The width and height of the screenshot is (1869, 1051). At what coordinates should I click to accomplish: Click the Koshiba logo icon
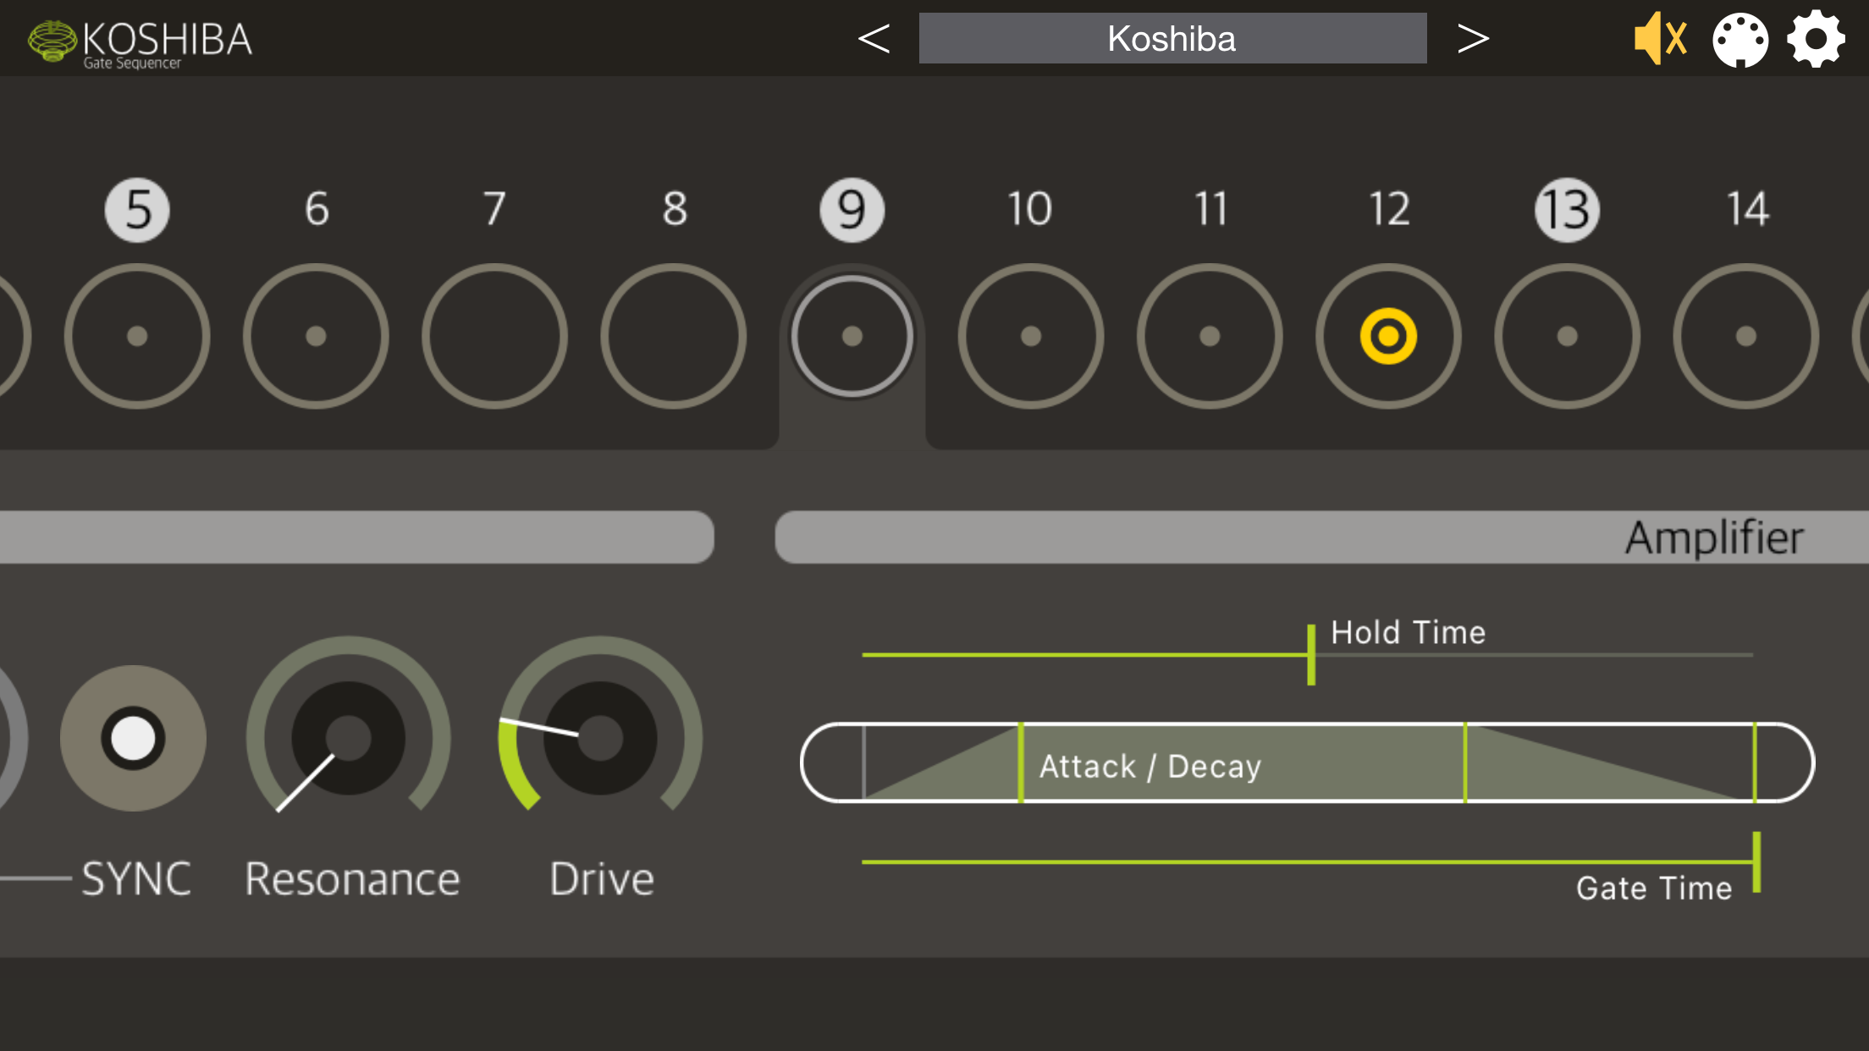[52, 41]
